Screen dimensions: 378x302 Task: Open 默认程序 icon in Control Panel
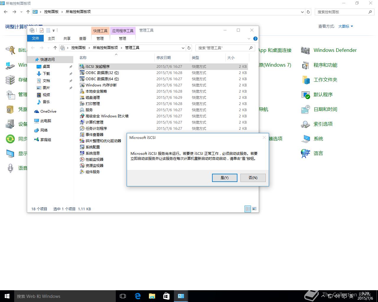pyautogui.click(x=305, y=95)
